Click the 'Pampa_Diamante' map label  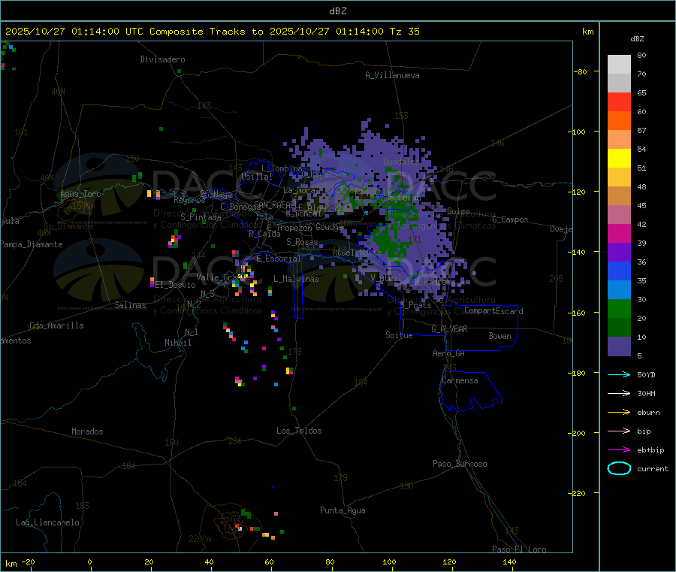click(x=32, y=244)
